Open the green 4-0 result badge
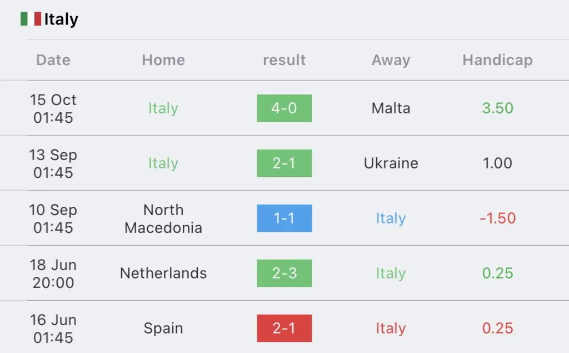This screenshot has height=353, width=569. pyautogui.click(x=284, y=108)
